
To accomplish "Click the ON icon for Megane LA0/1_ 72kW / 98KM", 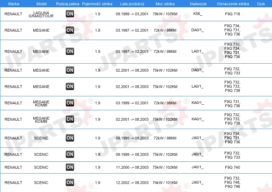I will coord(70,51).
